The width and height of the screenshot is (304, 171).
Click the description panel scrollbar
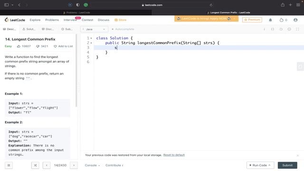[76, 71]
